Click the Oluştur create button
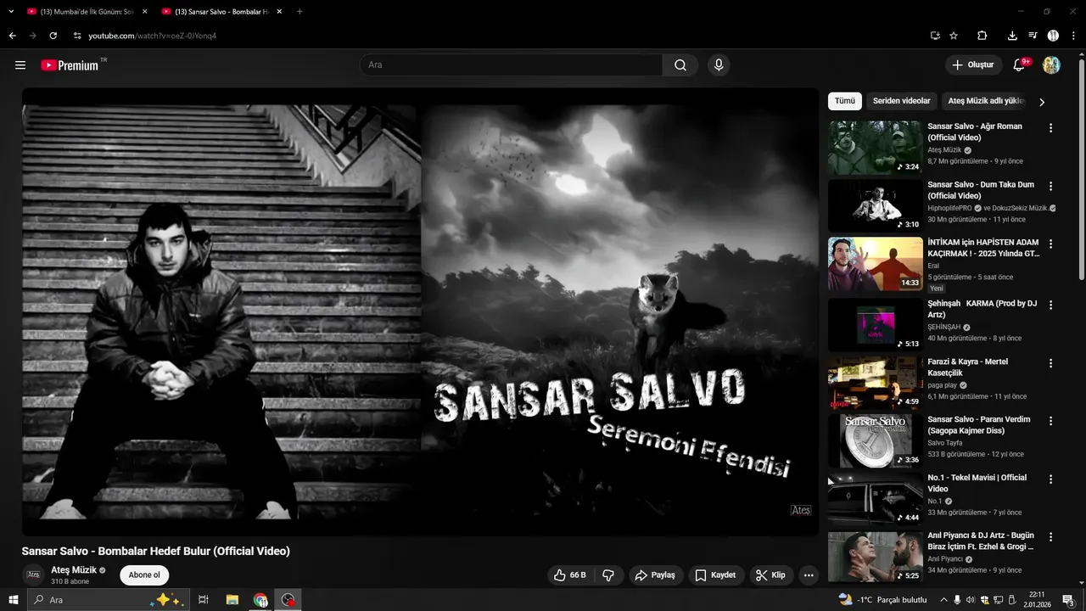This screenshot has width=1086, height=611. [973, 65]
